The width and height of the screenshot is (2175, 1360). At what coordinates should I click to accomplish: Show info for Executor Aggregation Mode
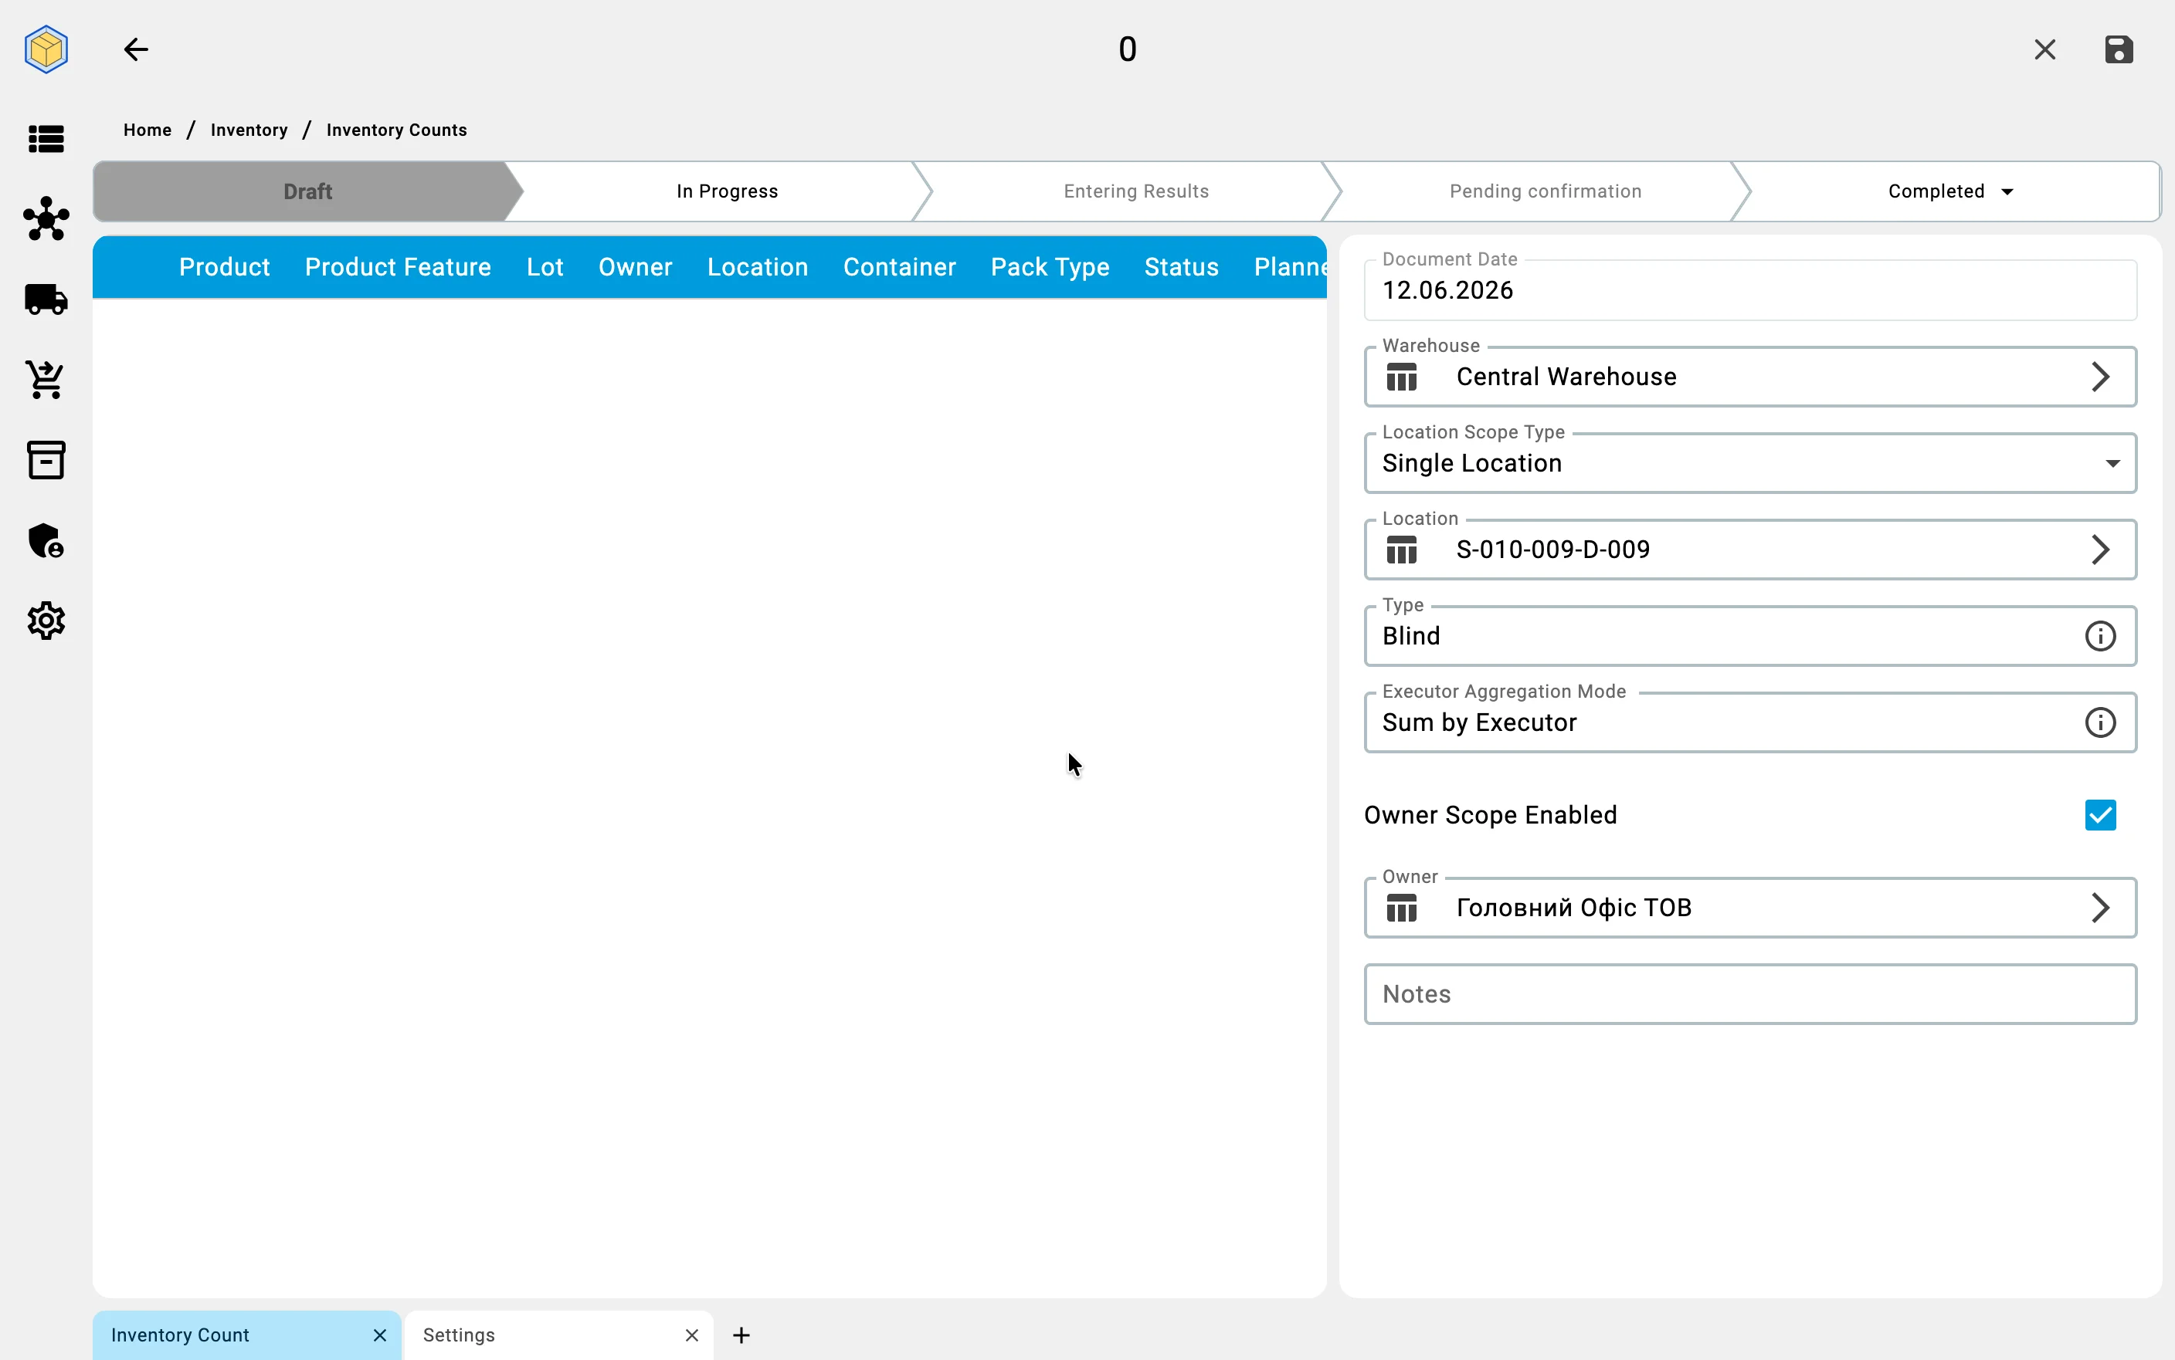tap(2099, 722)
